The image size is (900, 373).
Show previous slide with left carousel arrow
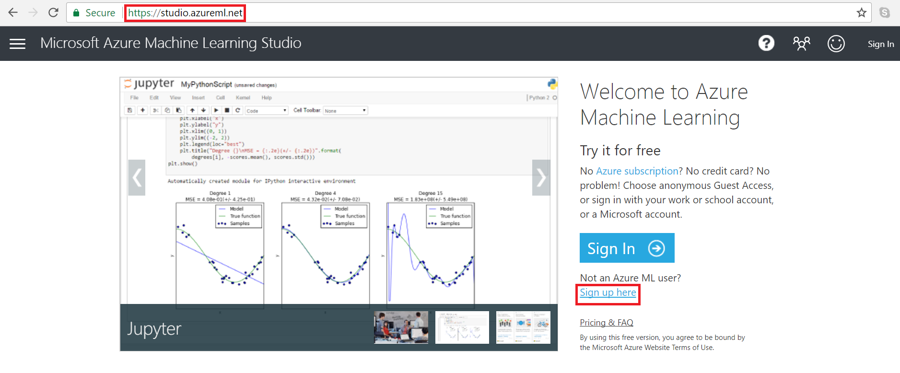pyautogui.click(x=137, y=177)
